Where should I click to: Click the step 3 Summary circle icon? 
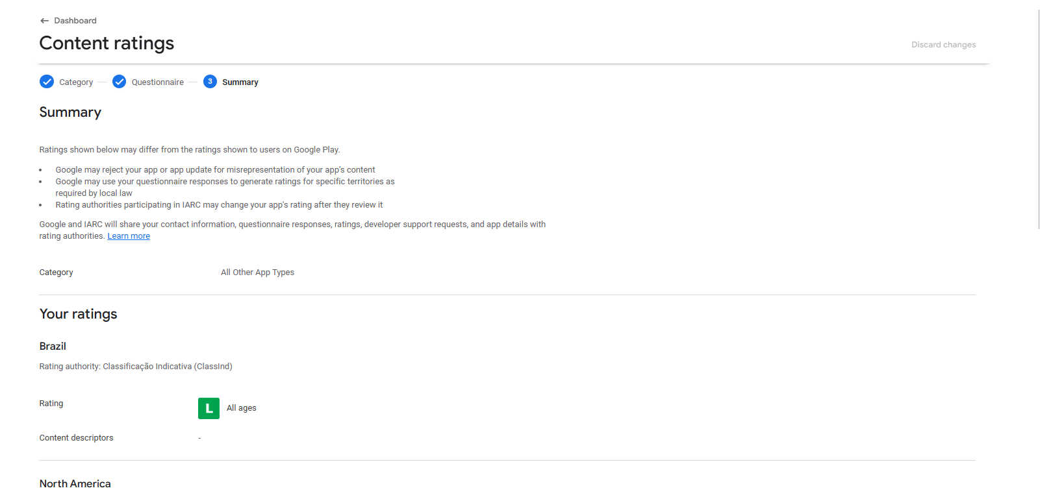(210, 82)
